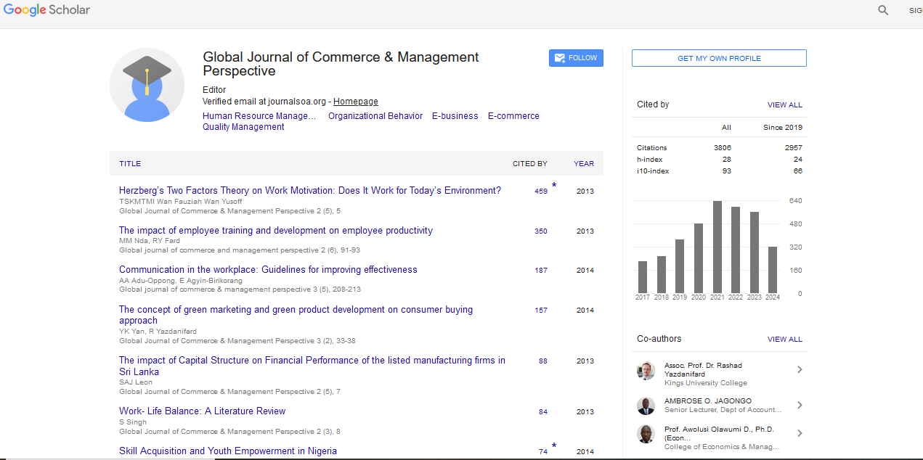
Task: Click Rashad Yazdanifard's co-author photo
Action: (646, 371)
